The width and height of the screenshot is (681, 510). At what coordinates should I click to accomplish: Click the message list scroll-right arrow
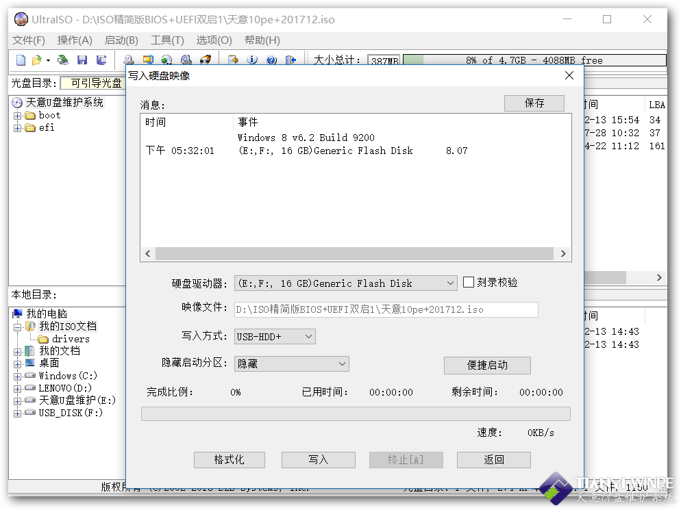pos(563,253)
